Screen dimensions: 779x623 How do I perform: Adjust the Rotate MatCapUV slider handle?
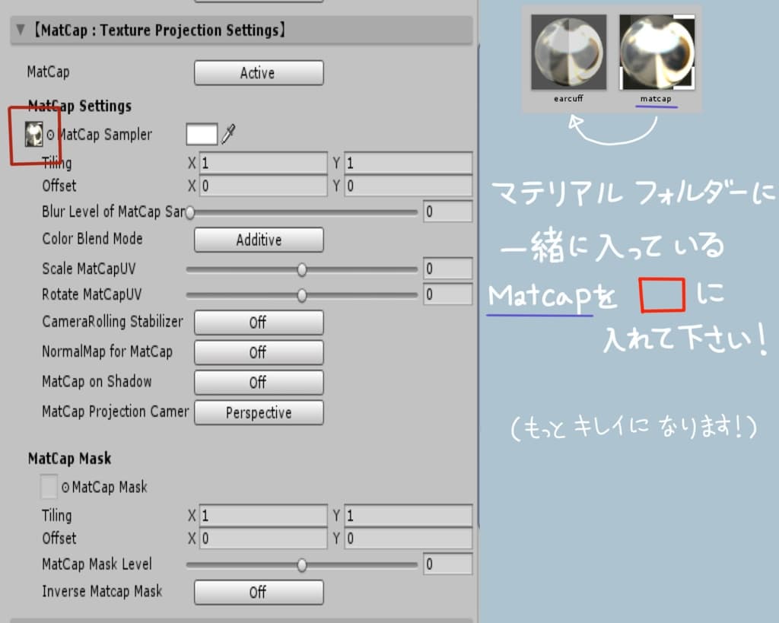pos(301,295)
